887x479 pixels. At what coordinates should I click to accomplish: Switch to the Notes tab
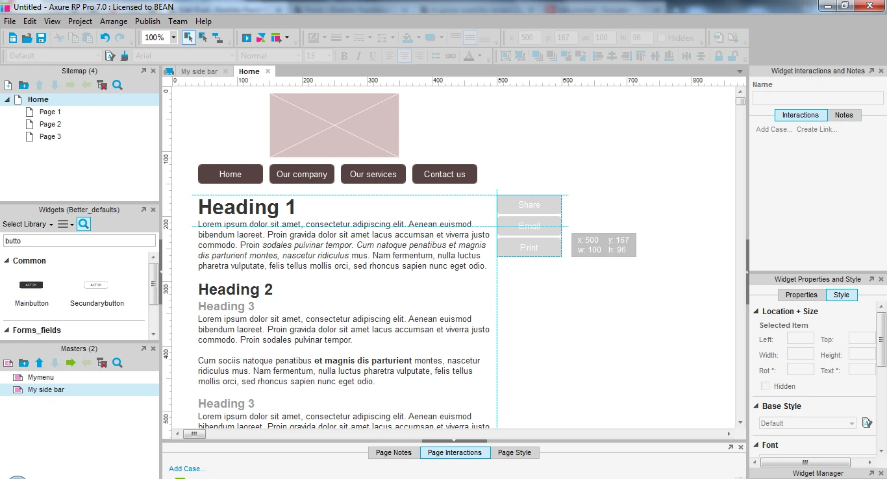(x=843, y=115)
